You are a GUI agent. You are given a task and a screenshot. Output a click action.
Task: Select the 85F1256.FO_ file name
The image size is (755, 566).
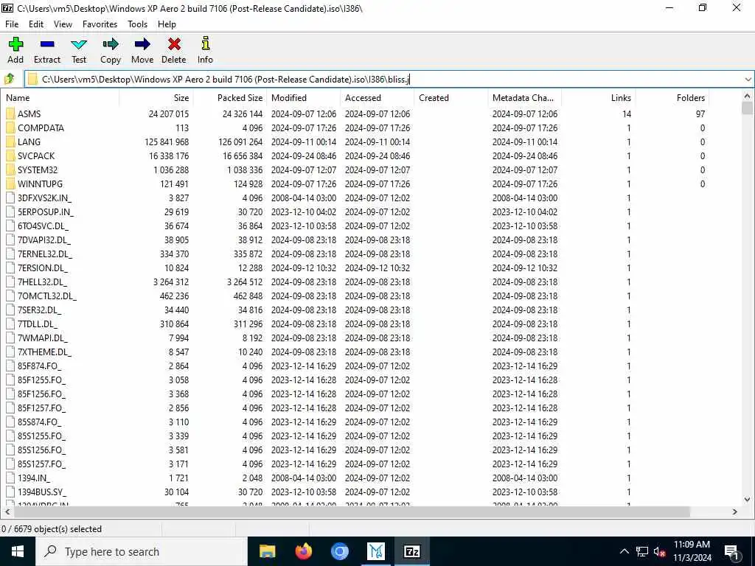(x=41, y=394)
